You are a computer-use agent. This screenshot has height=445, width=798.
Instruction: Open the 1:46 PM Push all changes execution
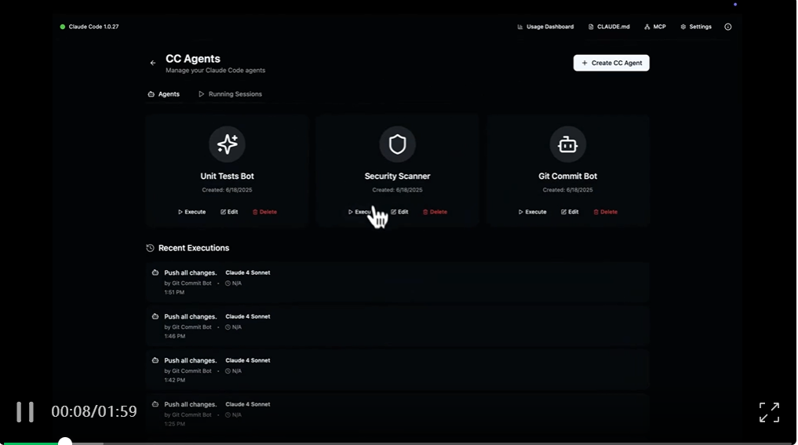[398, 326]
